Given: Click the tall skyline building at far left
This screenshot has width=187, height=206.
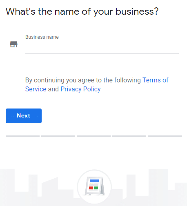Looking at the screenshot, I should (7, 187).
